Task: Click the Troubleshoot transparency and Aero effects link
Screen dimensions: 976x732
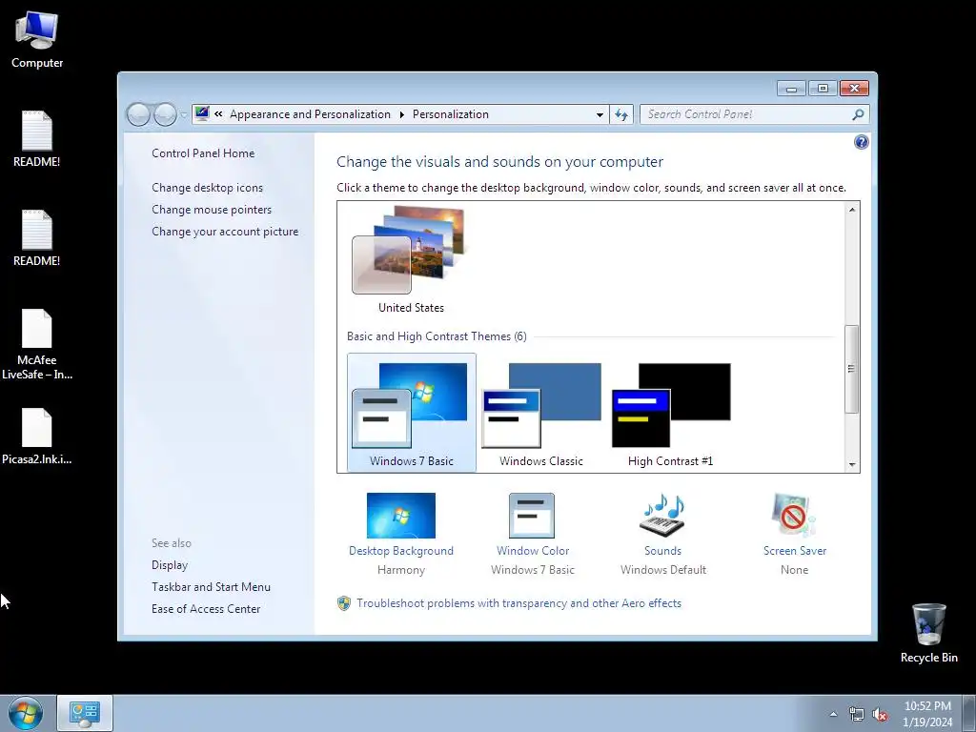Action: [x=519, y=603]
